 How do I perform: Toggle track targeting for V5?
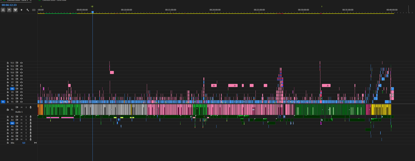click(12, 89)
